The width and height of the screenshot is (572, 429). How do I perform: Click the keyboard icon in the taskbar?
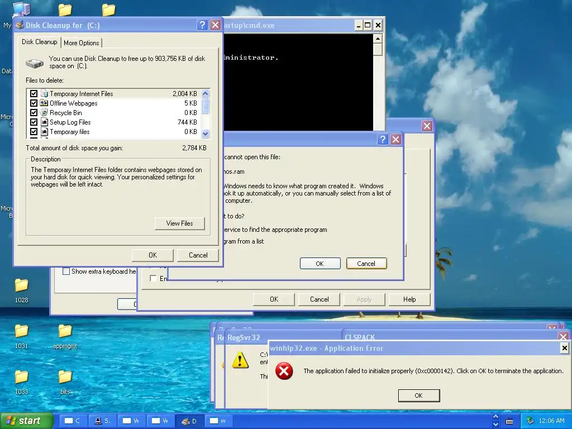coord(509,421)
